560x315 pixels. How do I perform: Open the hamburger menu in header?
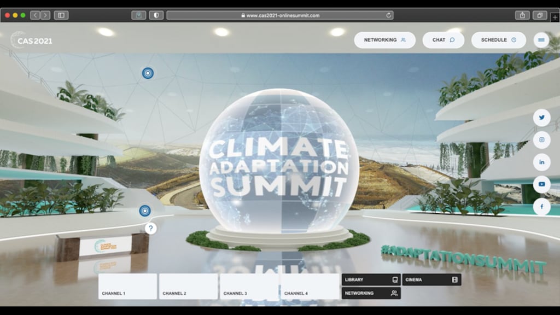tap(541, 40)
